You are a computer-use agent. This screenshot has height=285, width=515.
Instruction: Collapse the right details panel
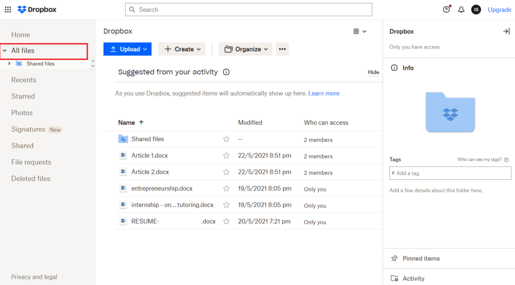point(506,31)
